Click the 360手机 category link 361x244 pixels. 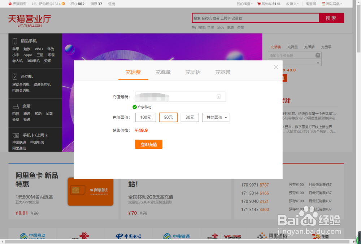point(33,61)
